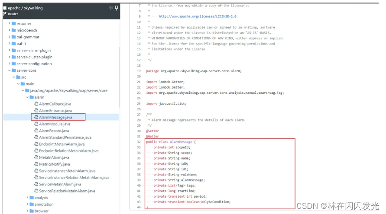Collapse the src folder chevron
The width and height of the screenshot is (386, 214).
point(14,77)
